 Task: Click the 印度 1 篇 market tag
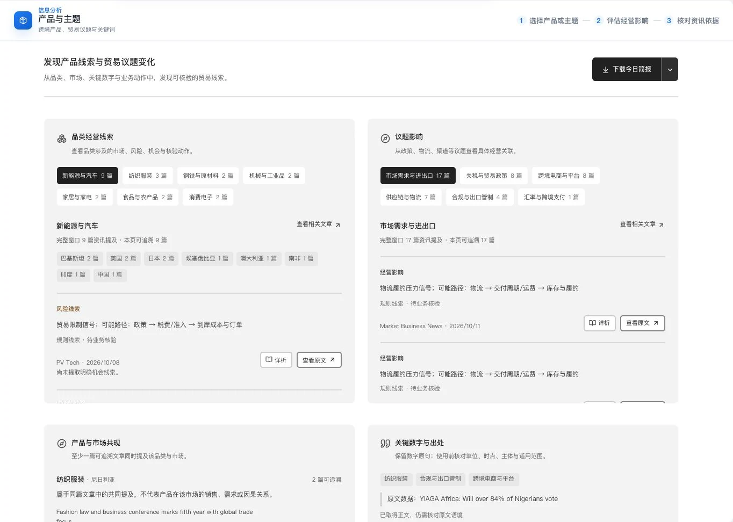click(x=73, y=275)
